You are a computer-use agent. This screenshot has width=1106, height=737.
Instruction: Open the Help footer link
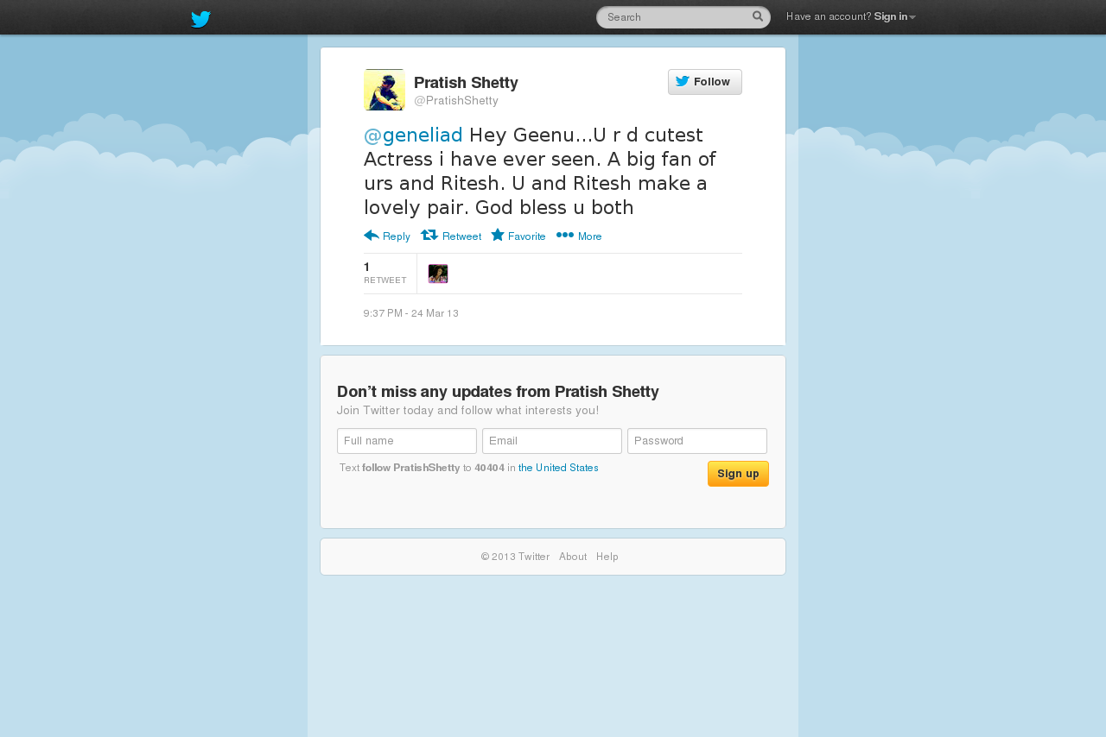pos(607,557)
